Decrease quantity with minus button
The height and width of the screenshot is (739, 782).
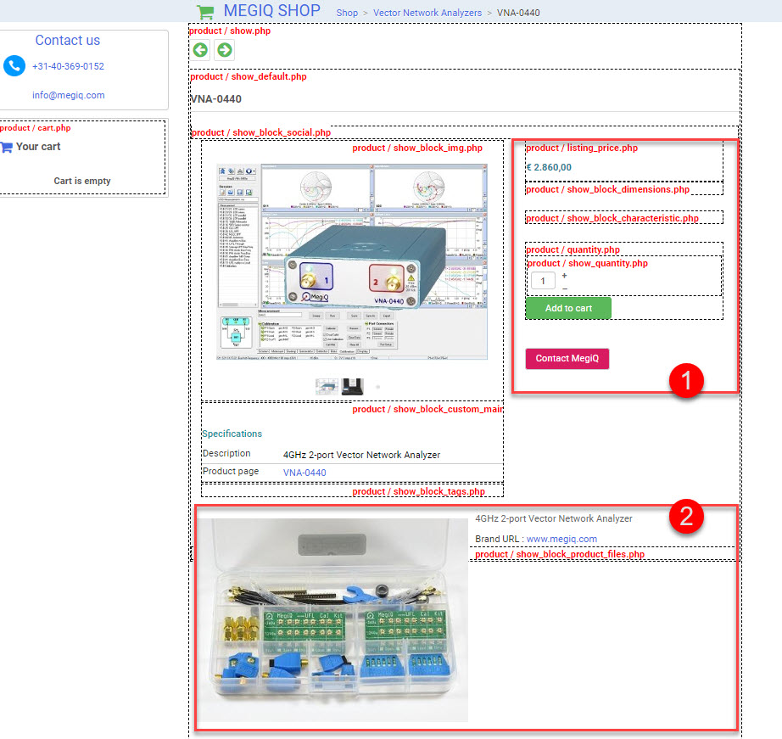565,288
